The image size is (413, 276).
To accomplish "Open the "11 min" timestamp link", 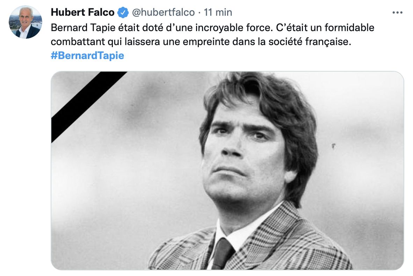I will tap(218, 12).
